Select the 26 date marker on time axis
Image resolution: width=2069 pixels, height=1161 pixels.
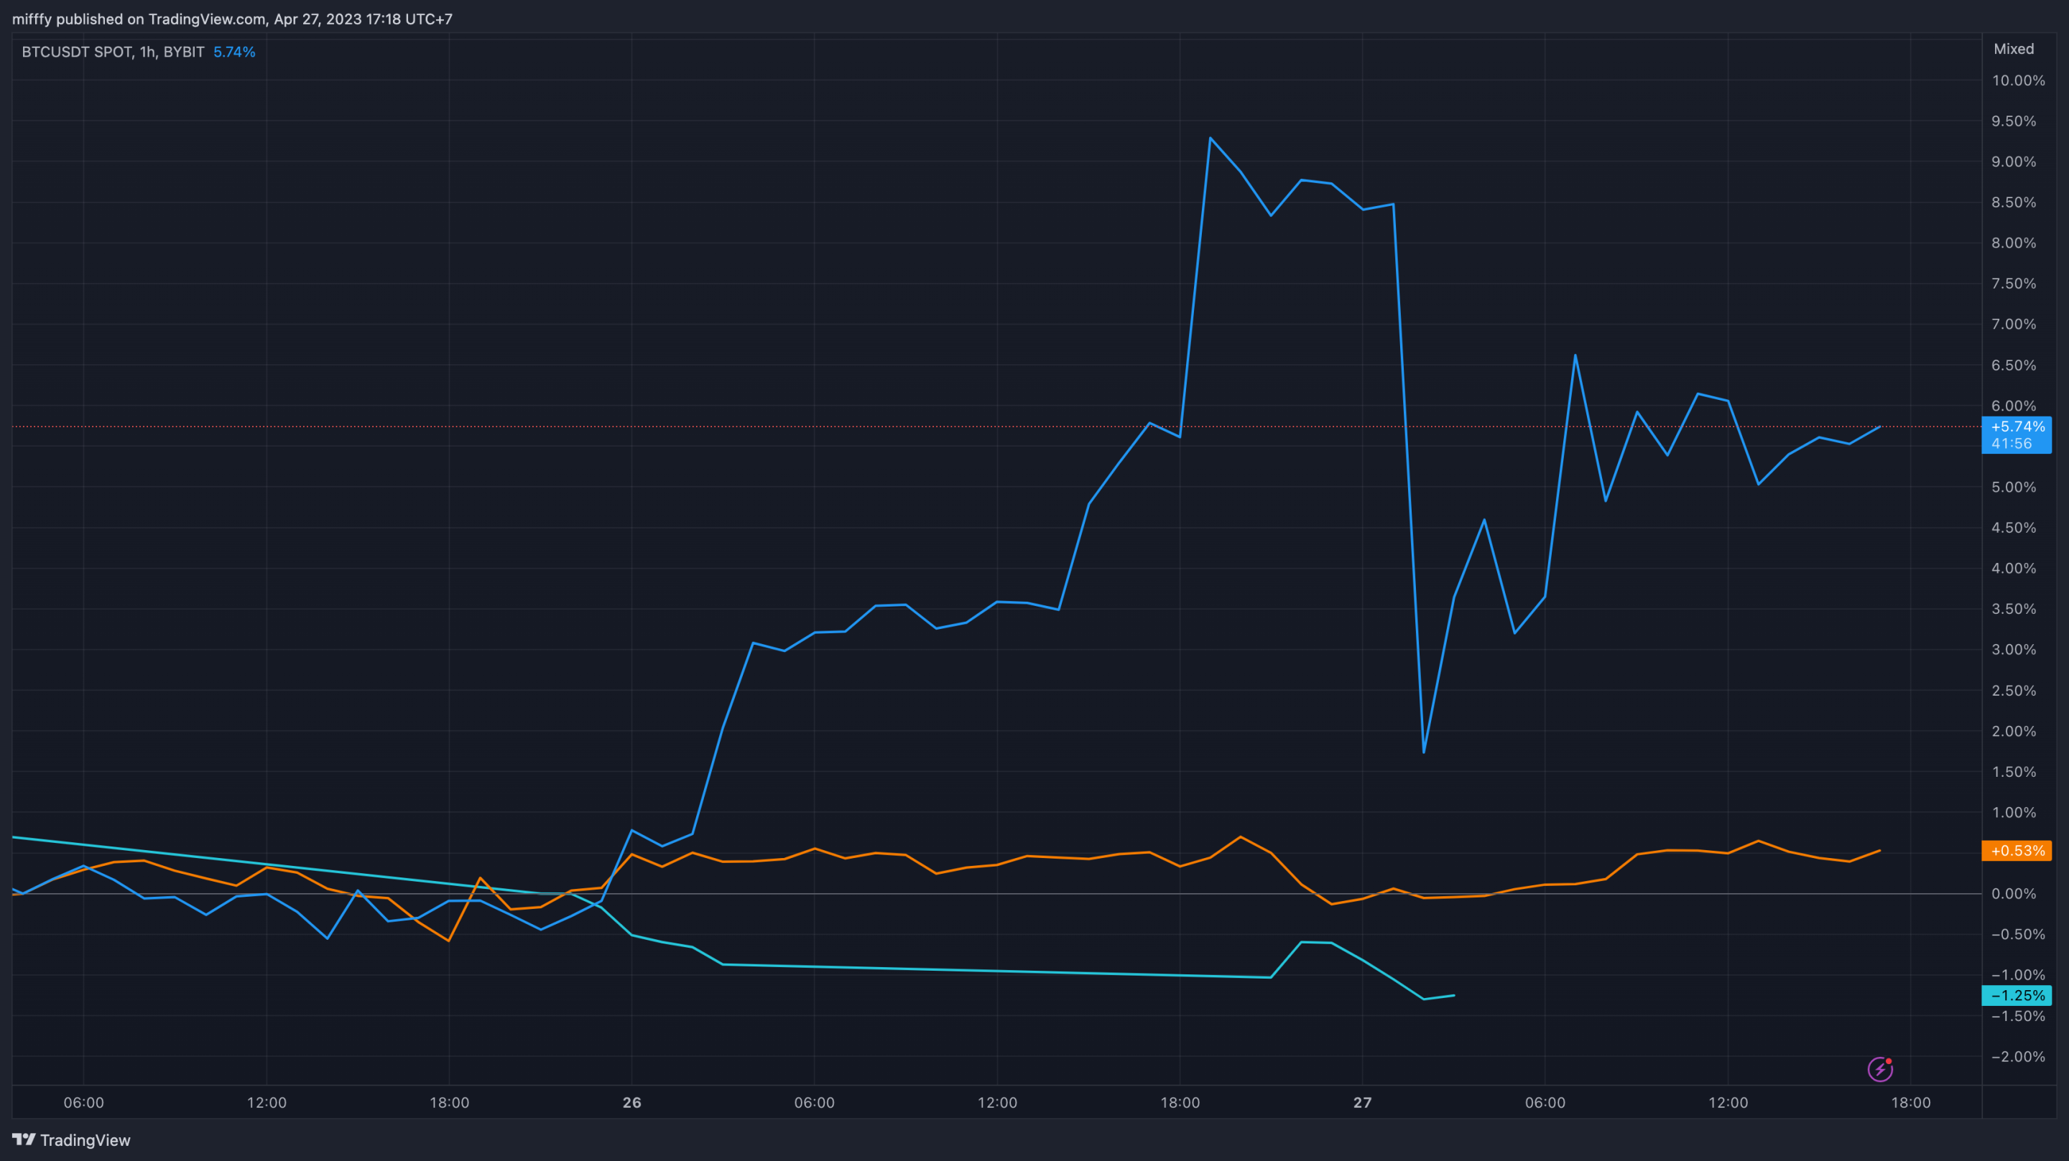click(631, 1102)
